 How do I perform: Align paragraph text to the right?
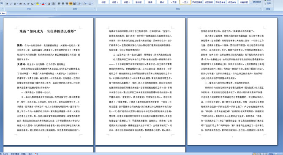click(x=67, y=3)
